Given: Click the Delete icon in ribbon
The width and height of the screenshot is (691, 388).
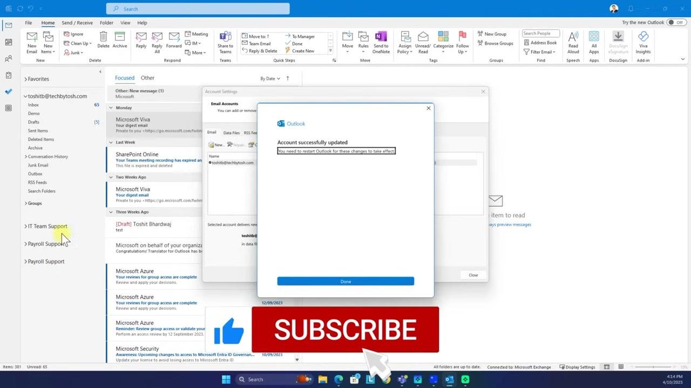Looking at the screenshot, I should point(103,40).
